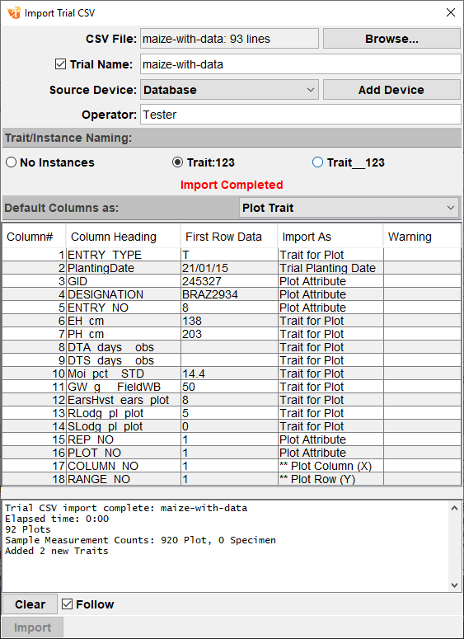Select the PLOT_NO heading cell

tap(124, 453)
